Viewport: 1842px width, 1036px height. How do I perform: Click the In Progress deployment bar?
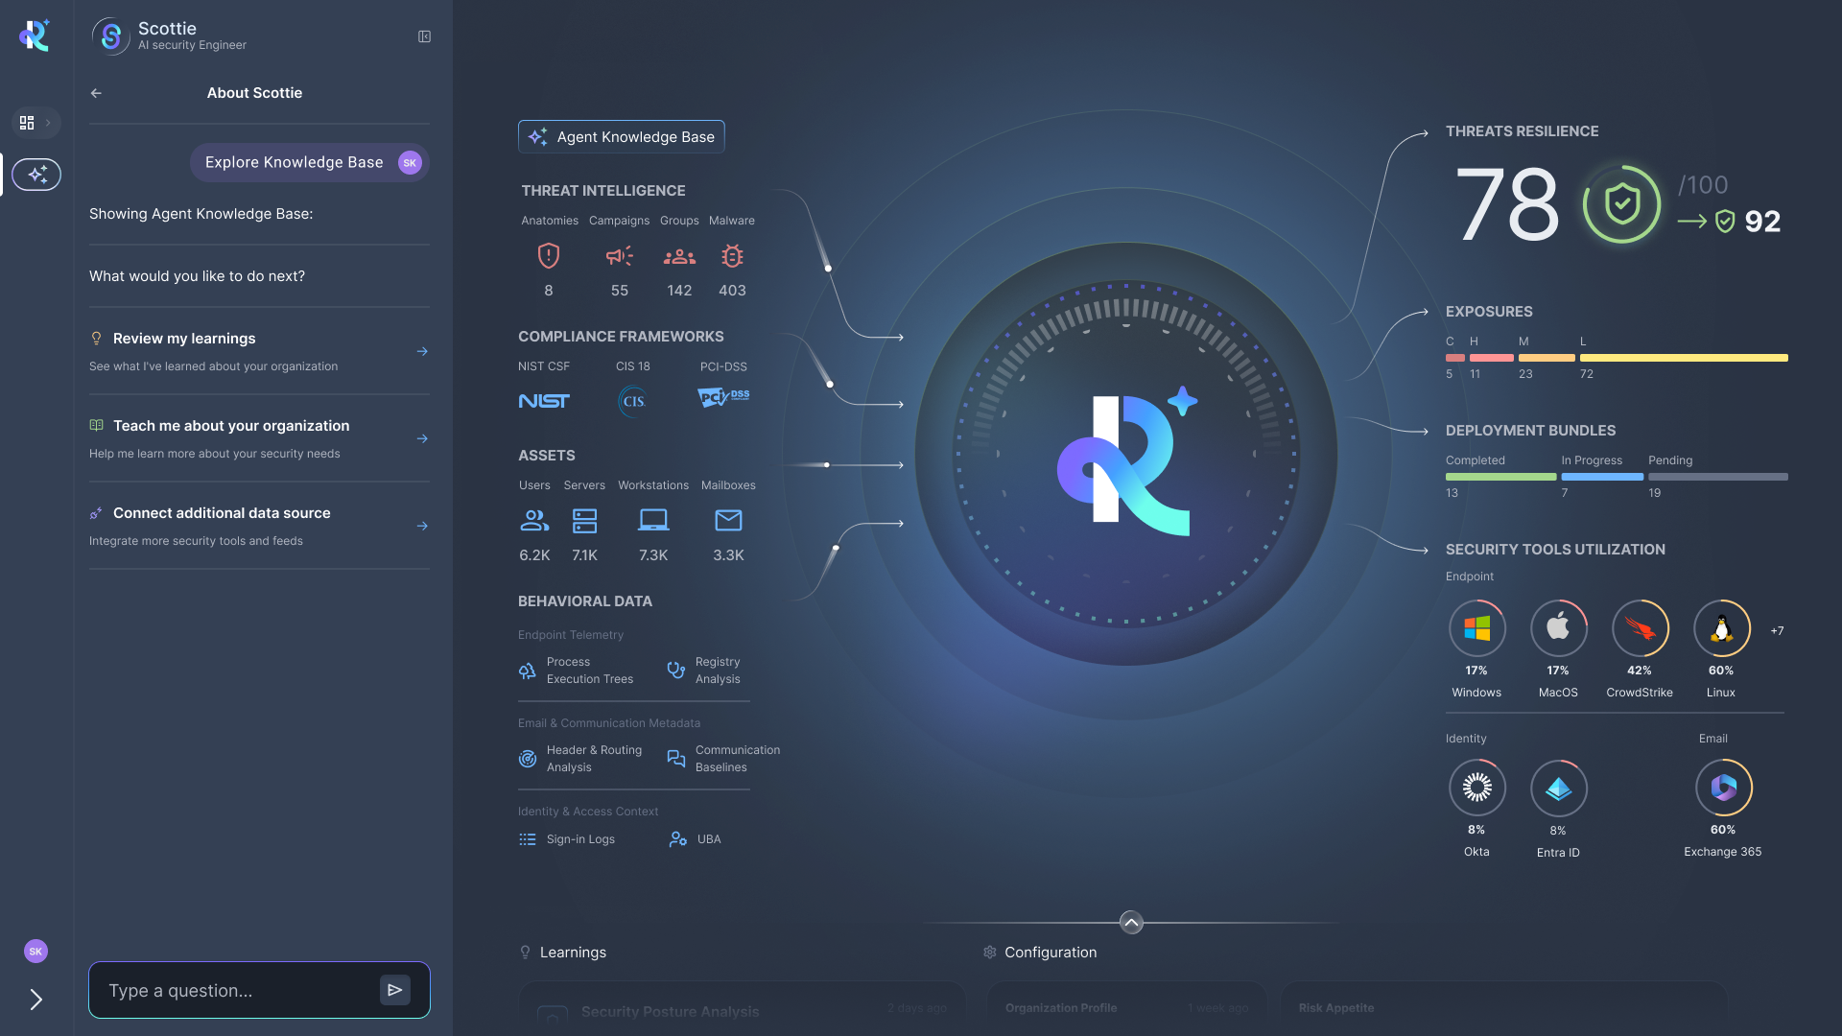pos(1602,477)
